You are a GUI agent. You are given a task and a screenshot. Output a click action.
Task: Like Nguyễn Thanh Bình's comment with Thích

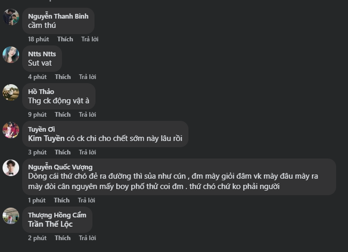click(65, 39)
